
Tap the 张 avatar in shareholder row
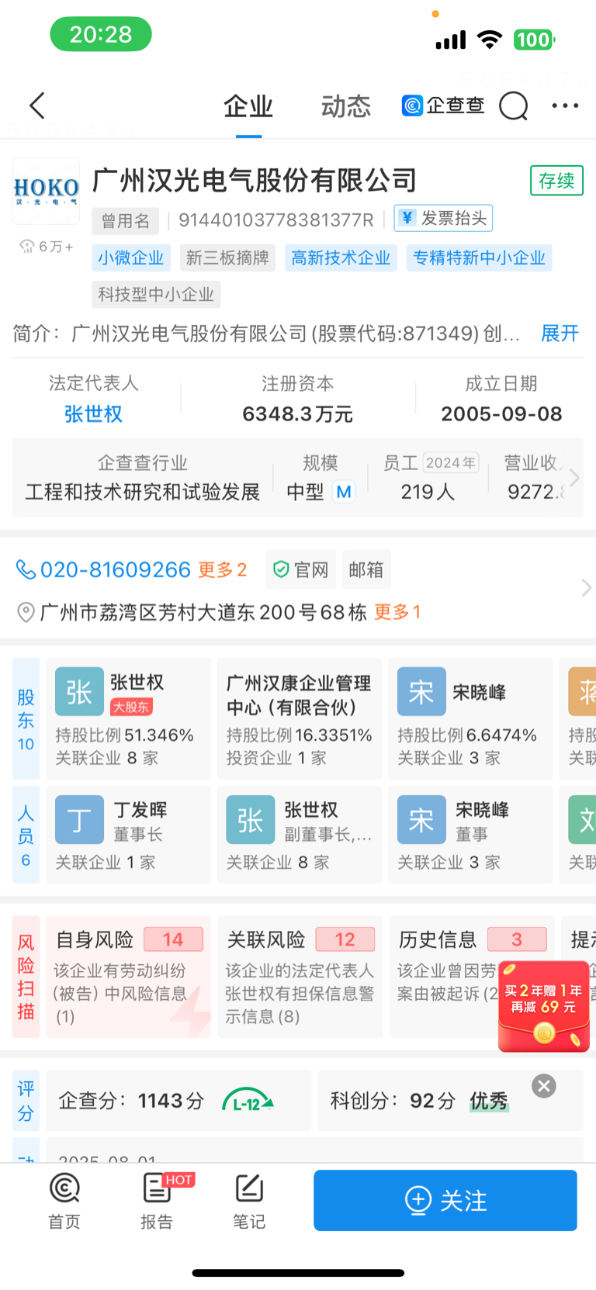[79, 691]
